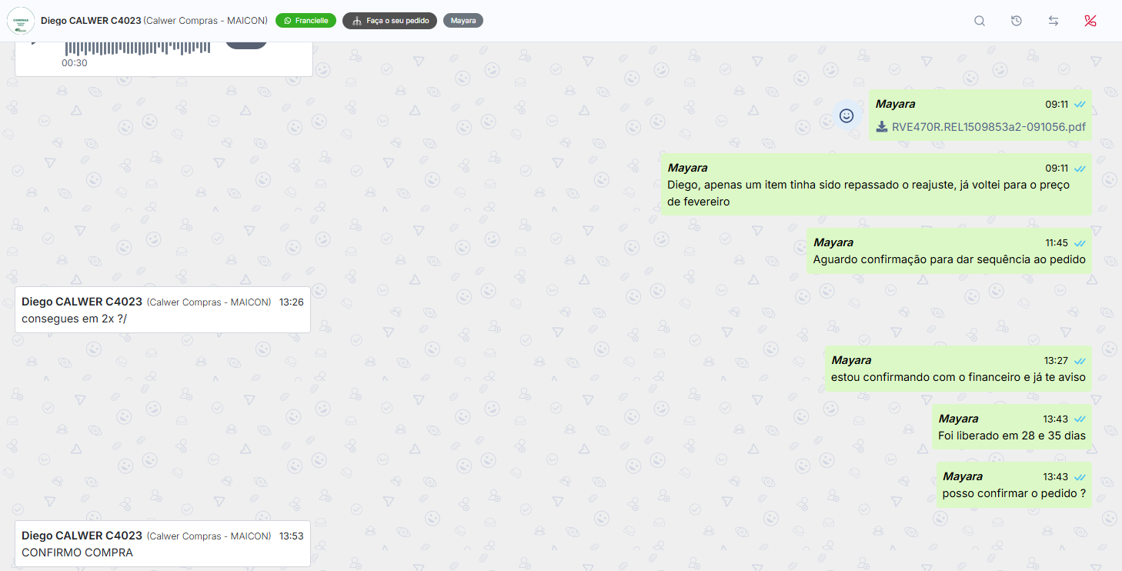Image resolution: width=1122 pixels, height=571 pixels.
Task: Open Diego CALWER C4023 contact header name
Action: pyautogui.click(x=91, y=21)
